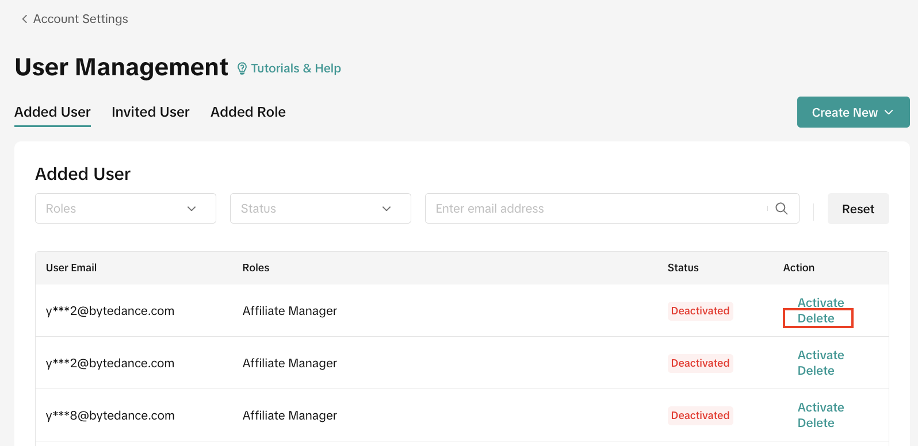
Task: Switch to the Invited User tab
Action: point(151,112)
